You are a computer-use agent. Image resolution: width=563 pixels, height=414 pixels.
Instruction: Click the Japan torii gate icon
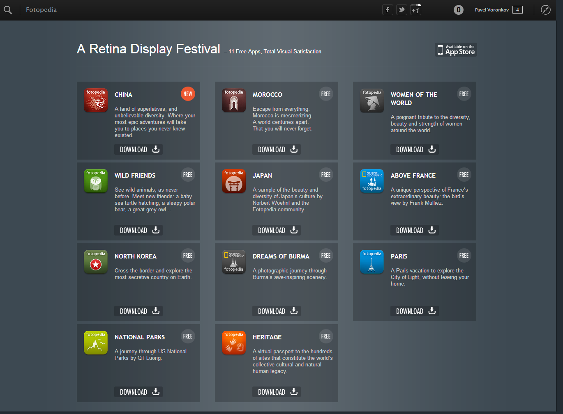(234, 181)
